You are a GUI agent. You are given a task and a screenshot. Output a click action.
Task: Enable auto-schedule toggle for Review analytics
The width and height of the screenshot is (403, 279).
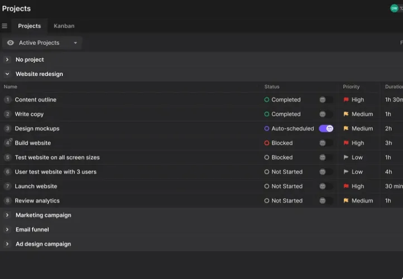[326, 201]
